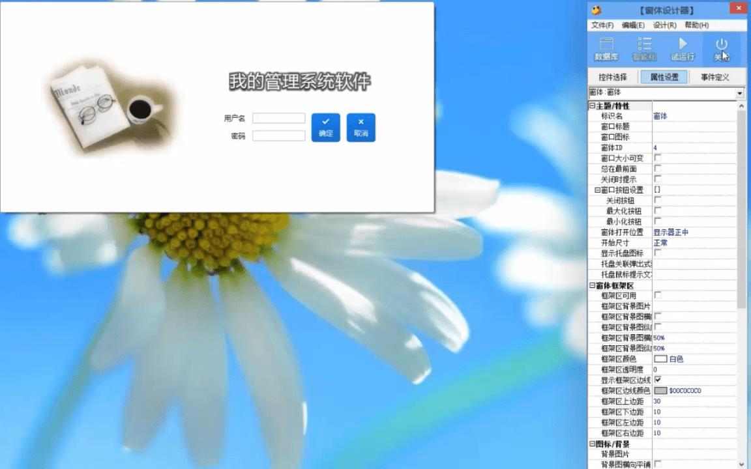Image resolution: width=751 pixels, height=469 pixels.
Task: Click the 框架区上边距 value 30
Action: click(657, 401)
